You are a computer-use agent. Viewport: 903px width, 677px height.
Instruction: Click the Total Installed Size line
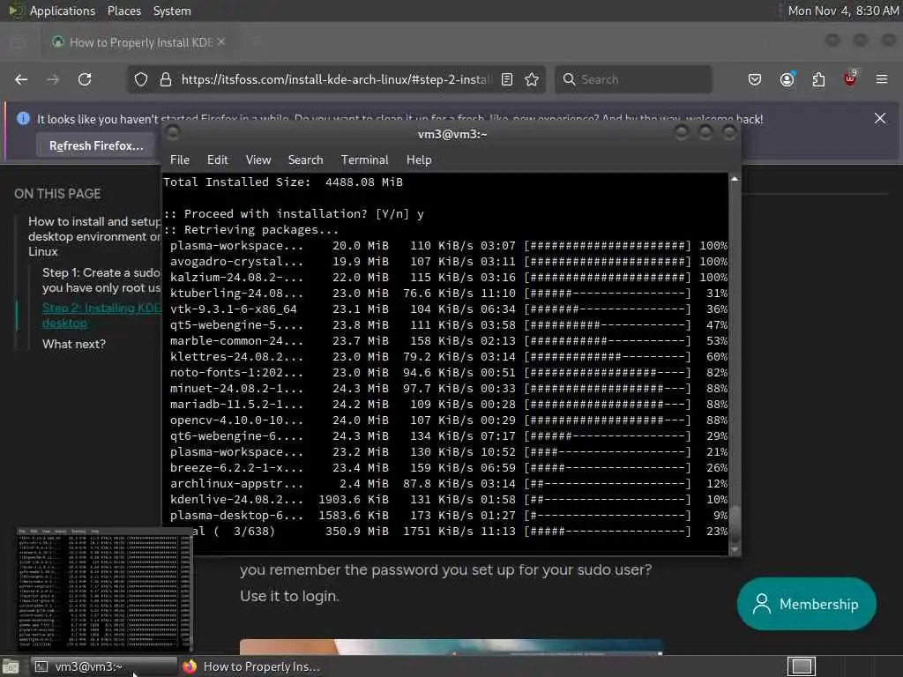[283, 182]
